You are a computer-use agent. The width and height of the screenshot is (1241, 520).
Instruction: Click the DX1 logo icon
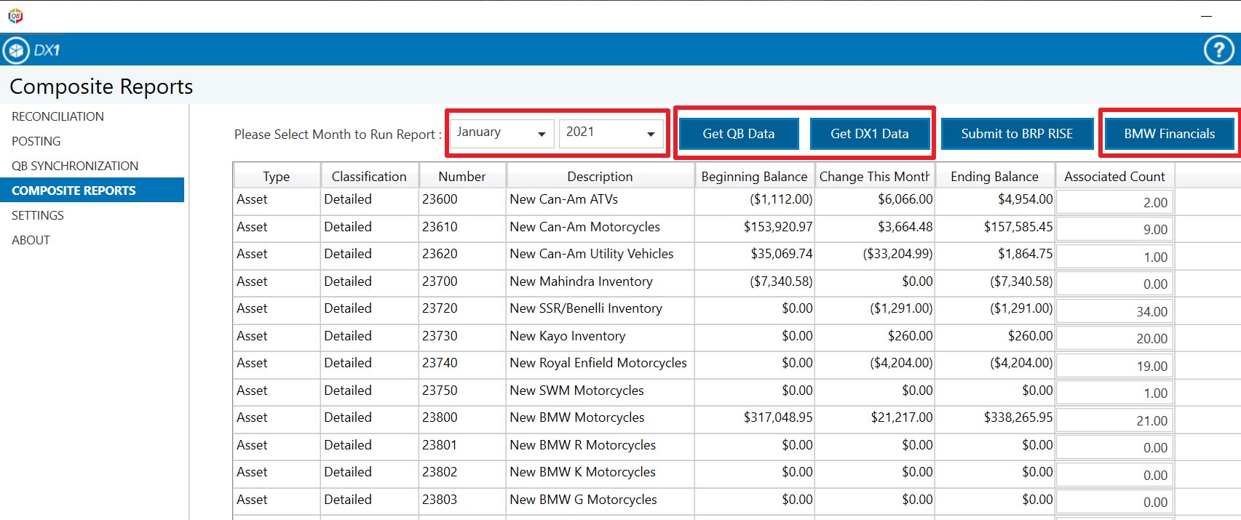16,50
